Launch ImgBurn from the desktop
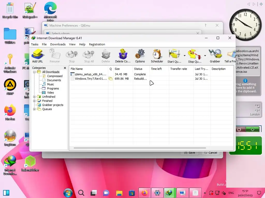This screenshot has width=265, height=198. (x=10, y=138)
